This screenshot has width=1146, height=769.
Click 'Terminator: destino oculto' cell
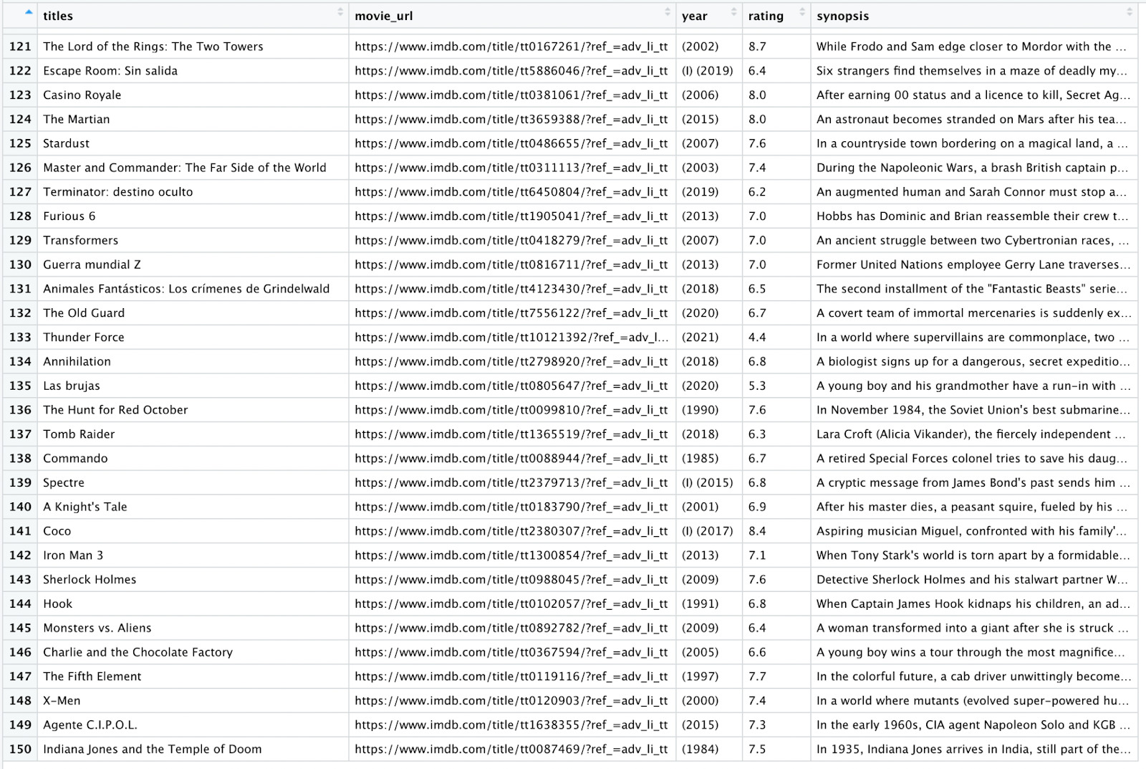click(193, 192)
